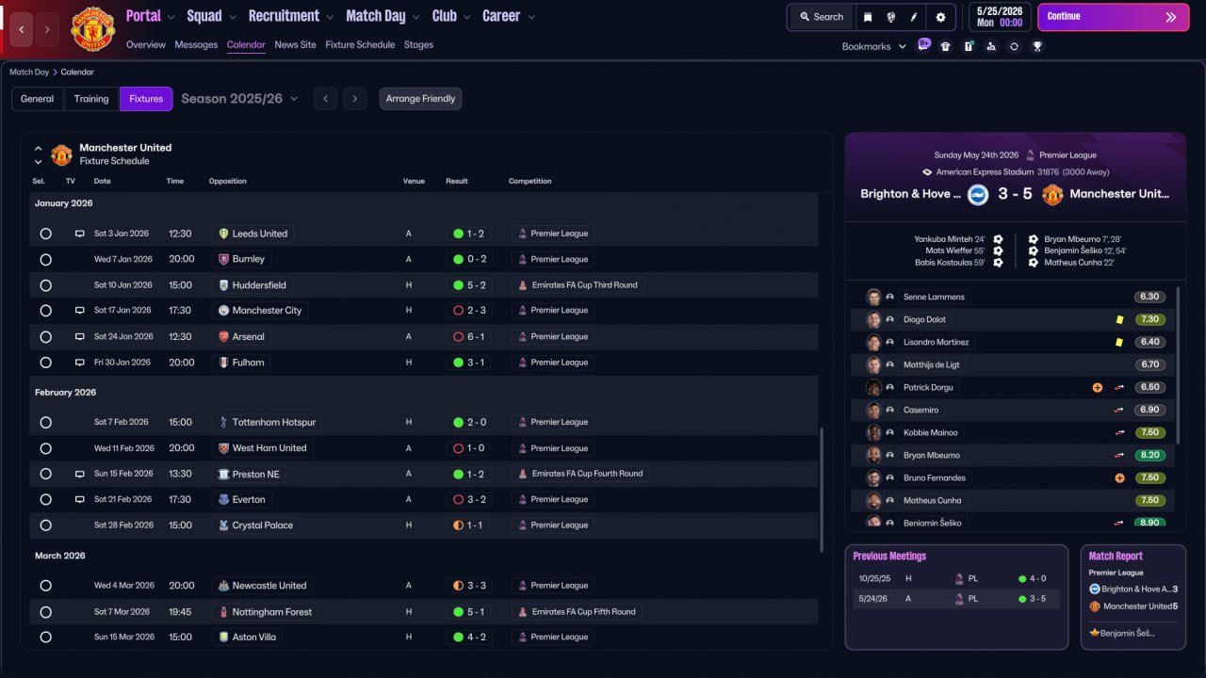
Task: Click the Brighton club badge in the match panel
Action: pyautogui.click(x=978, y=194)
